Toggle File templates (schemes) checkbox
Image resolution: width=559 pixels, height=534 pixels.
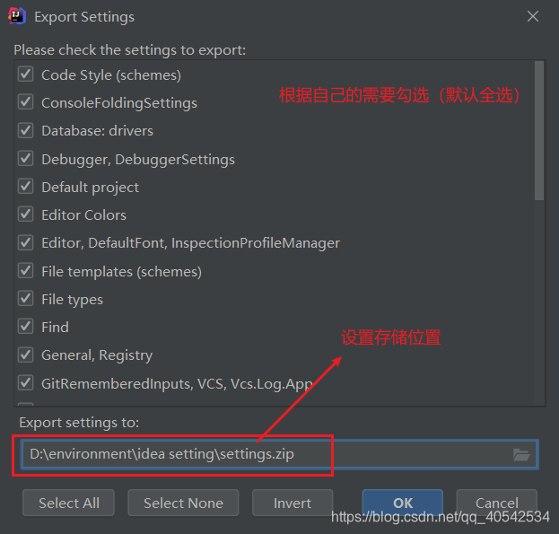tap(26, 270)
